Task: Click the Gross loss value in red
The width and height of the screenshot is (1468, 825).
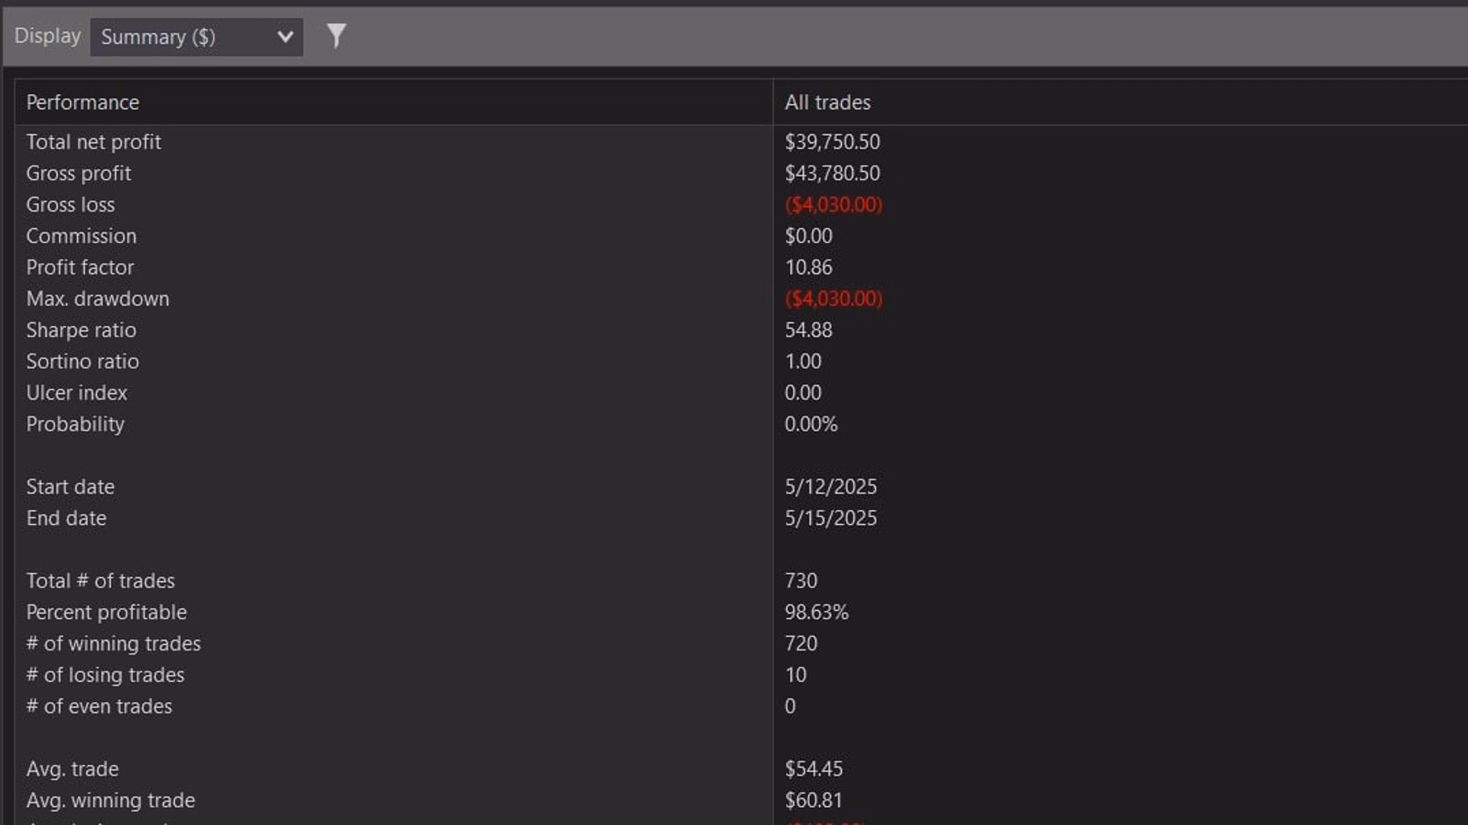Action: pos(833,205)
